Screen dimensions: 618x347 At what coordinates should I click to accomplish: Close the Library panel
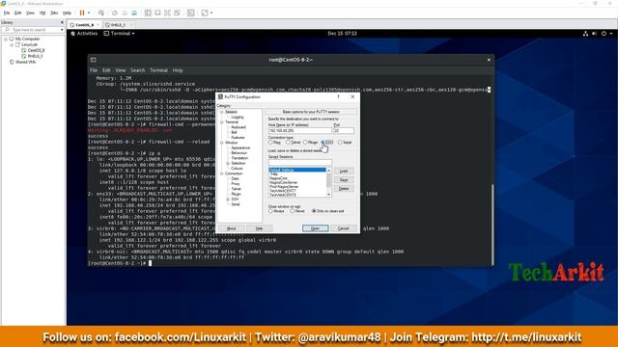[x=62, y=22]
